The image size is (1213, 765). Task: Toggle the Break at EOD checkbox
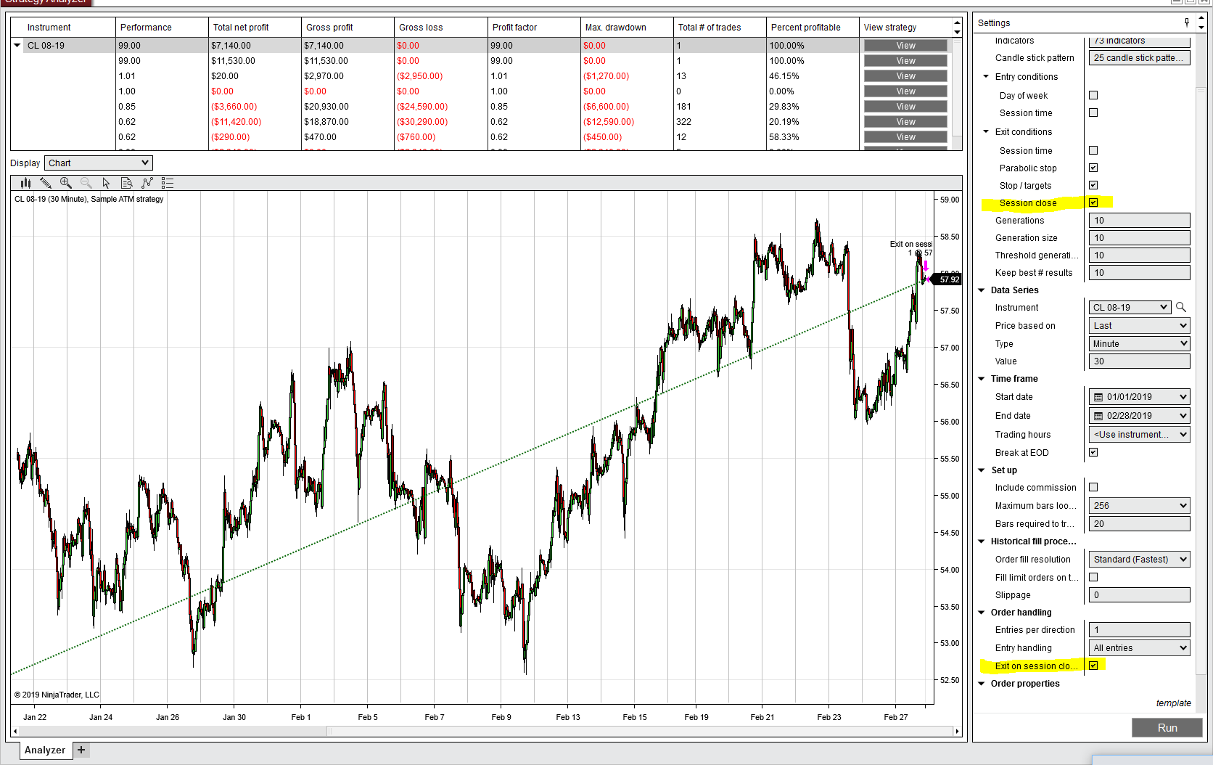coord(1093,452)
